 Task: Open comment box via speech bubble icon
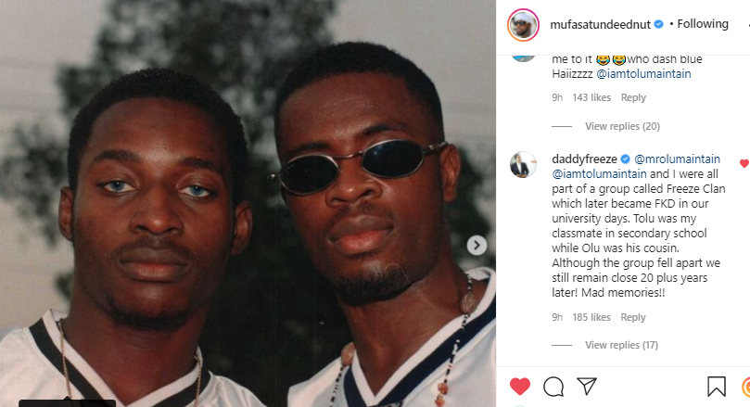(x=553, y=387)
